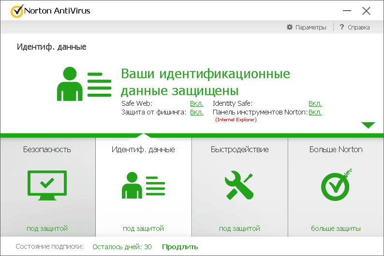Click the '(Internet Explorer)' red note

pos(236,120)
